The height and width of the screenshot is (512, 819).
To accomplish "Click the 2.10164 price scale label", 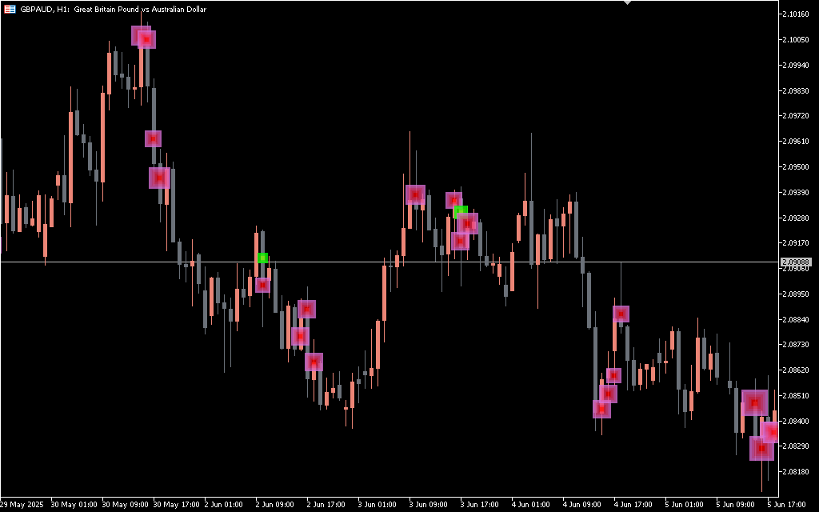I will (x=796, y=14).
